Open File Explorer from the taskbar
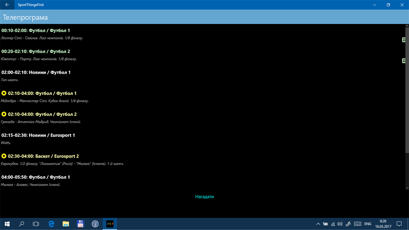Image resolution: width=409 pixels, height=230 pixels. [x=66, y=224]
